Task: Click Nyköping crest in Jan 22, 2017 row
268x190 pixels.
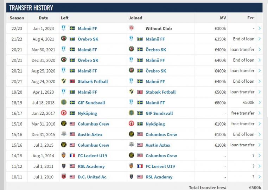Action: (x=64, y=113)
